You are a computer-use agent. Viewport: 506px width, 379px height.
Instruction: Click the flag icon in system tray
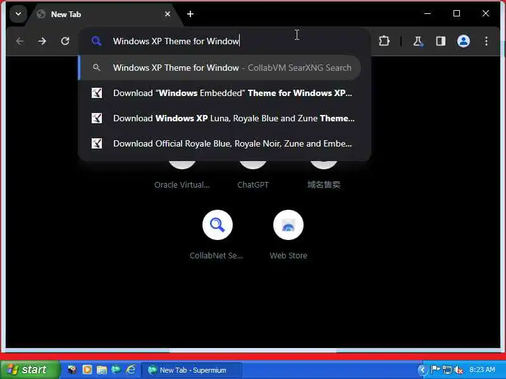[x=436, y=370]
